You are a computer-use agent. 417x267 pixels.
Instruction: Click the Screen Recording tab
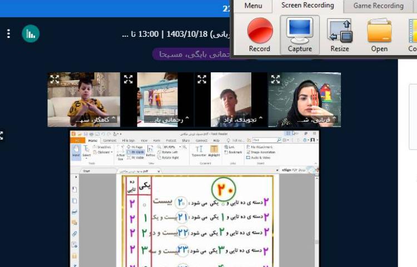pos(307,6)
